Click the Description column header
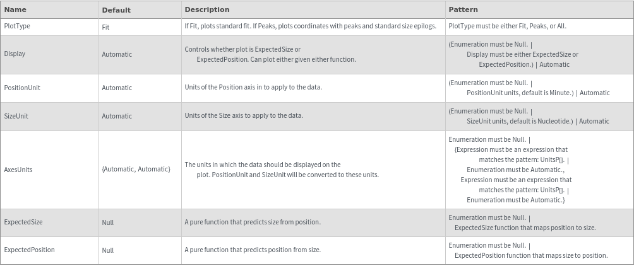 [206, 9]
